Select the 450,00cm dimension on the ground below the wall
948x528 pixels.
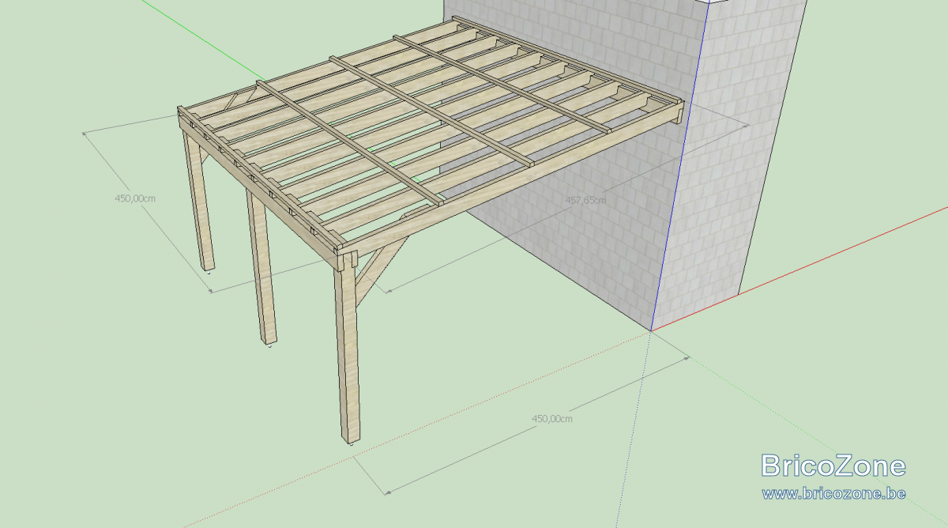tap(551, 418)
